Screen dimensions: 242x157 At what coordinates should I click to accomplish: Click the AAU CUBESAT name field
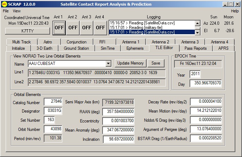click(67, 64)
